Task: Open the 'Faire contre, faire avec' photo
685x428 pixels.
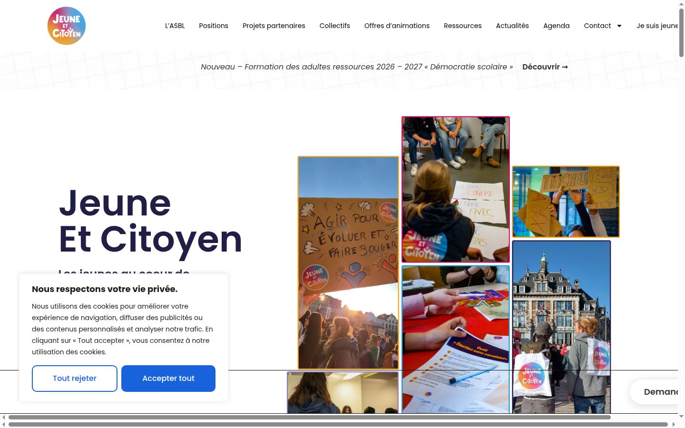Action: 456,189
